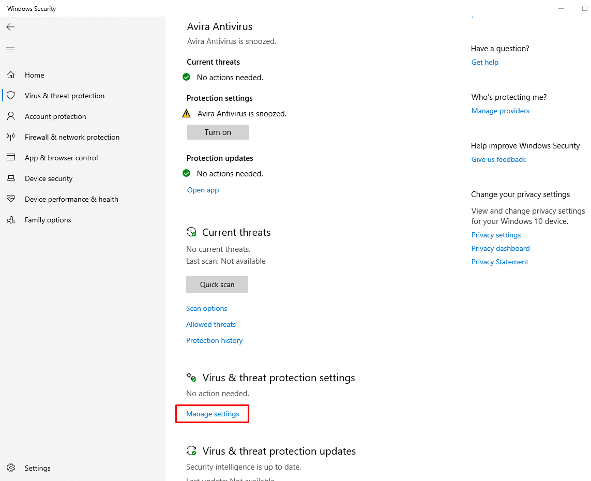
Task: Select the Virus & threat protection shield icon
Action: coord(11,95)
